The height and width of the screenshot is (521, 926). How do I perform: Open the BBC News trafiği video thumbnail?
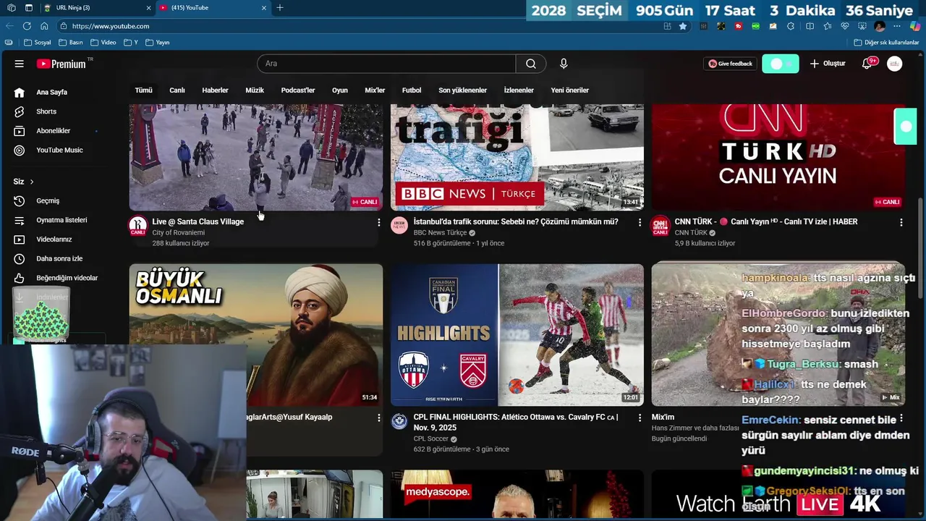[517, 157]
